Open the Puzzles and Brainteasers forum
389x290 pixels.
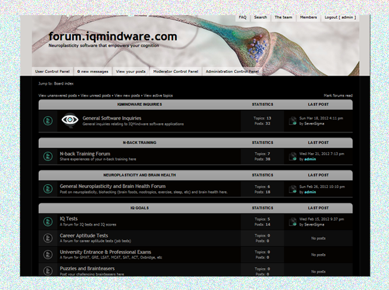[87, 269]
